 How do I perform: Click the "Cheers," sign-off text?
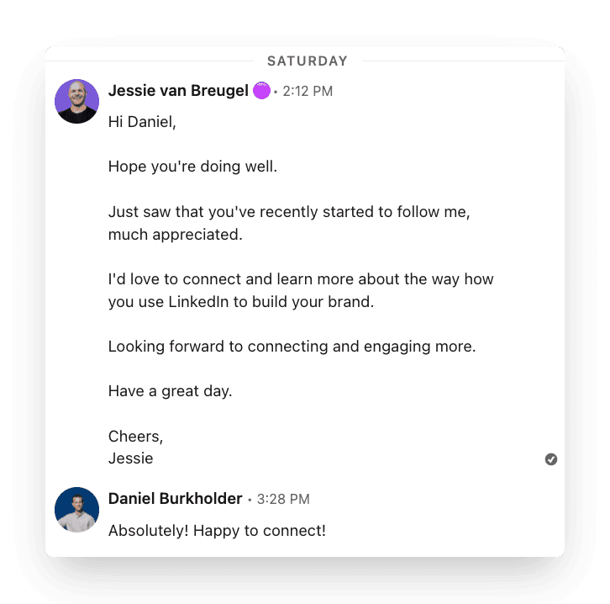pos(135,437)
